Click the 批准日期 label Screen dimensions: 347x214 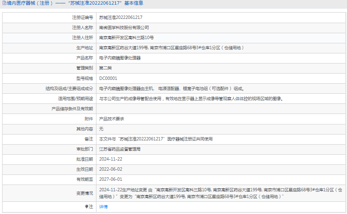tap(85, 159)
